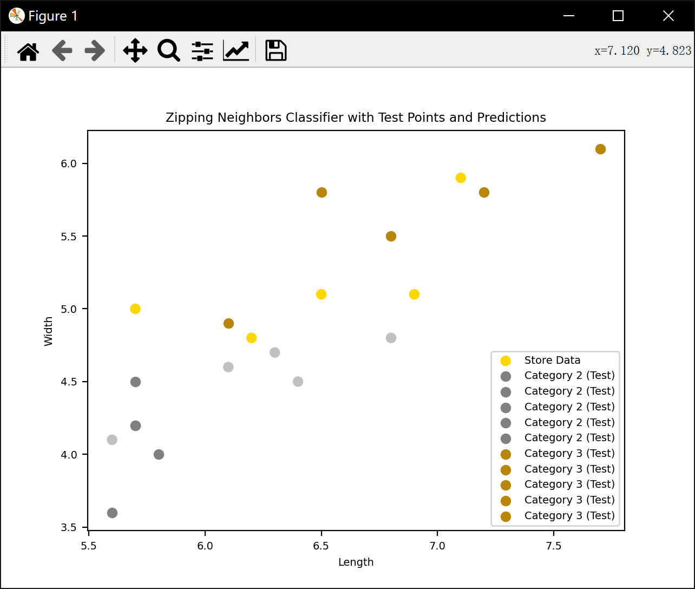
Task: Click the x-axis tick label 5.5
Action: click(x=89, y=546)
